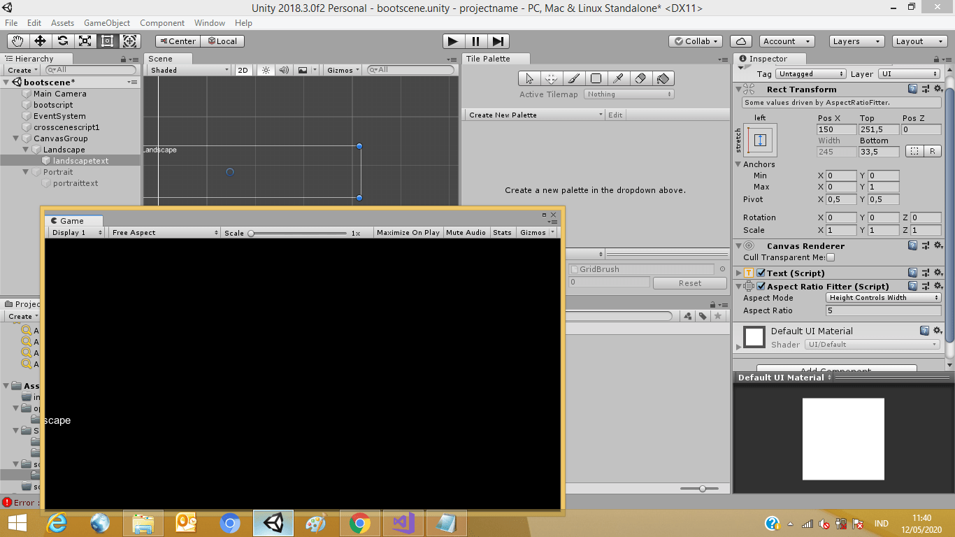Select the Move tool in the toolbar
Image resolution: width=955 pixels, height=537 pixels.
[41, 41]
